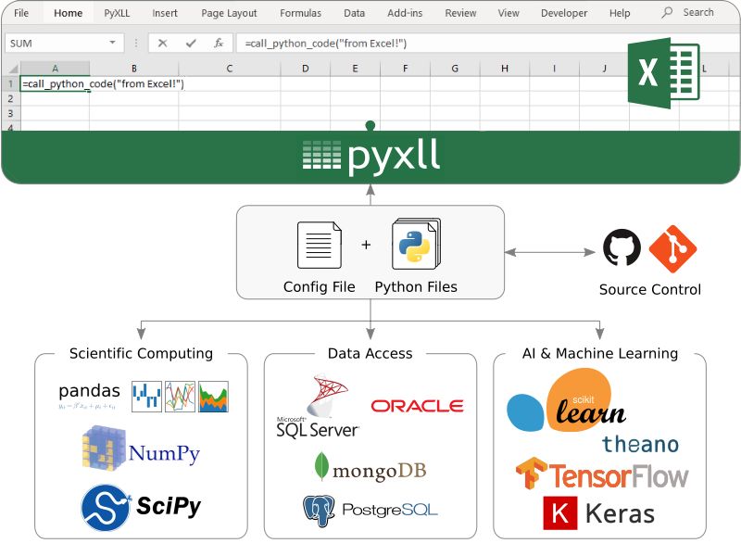Select column F header
The image size is (741, 556).
pos(405,68)
